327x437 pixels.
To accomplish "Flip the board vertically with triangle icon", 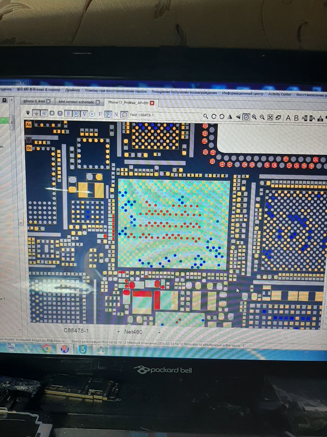I will point(230,117).
